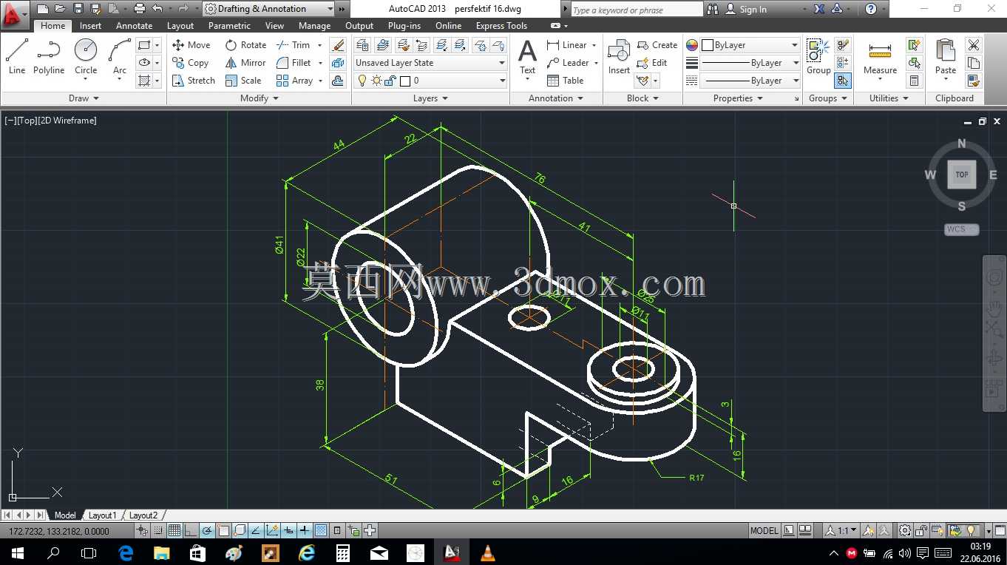The height and width of the screenshot is (565, 1007).
Task: Toggle Object Snap in status bar
Action: click(223, 530)
